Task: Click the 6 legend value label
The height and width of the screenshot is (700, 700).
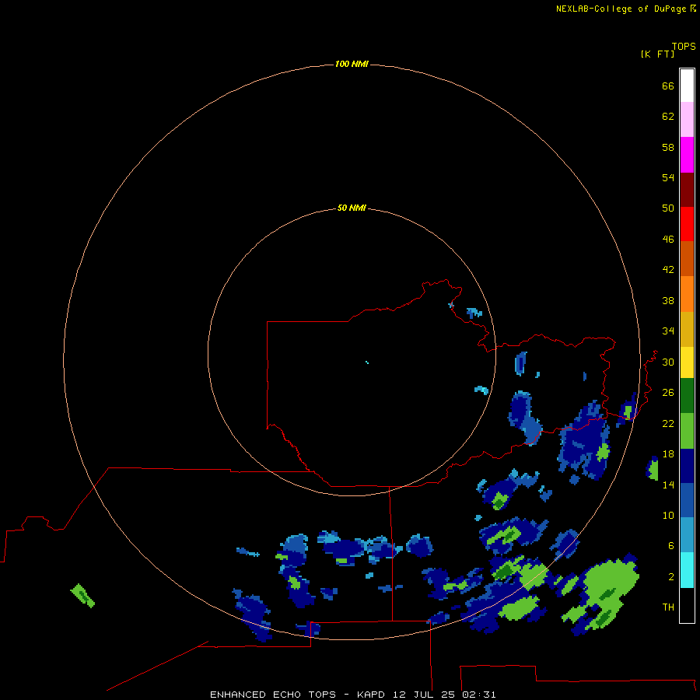Action: [671, 545]
